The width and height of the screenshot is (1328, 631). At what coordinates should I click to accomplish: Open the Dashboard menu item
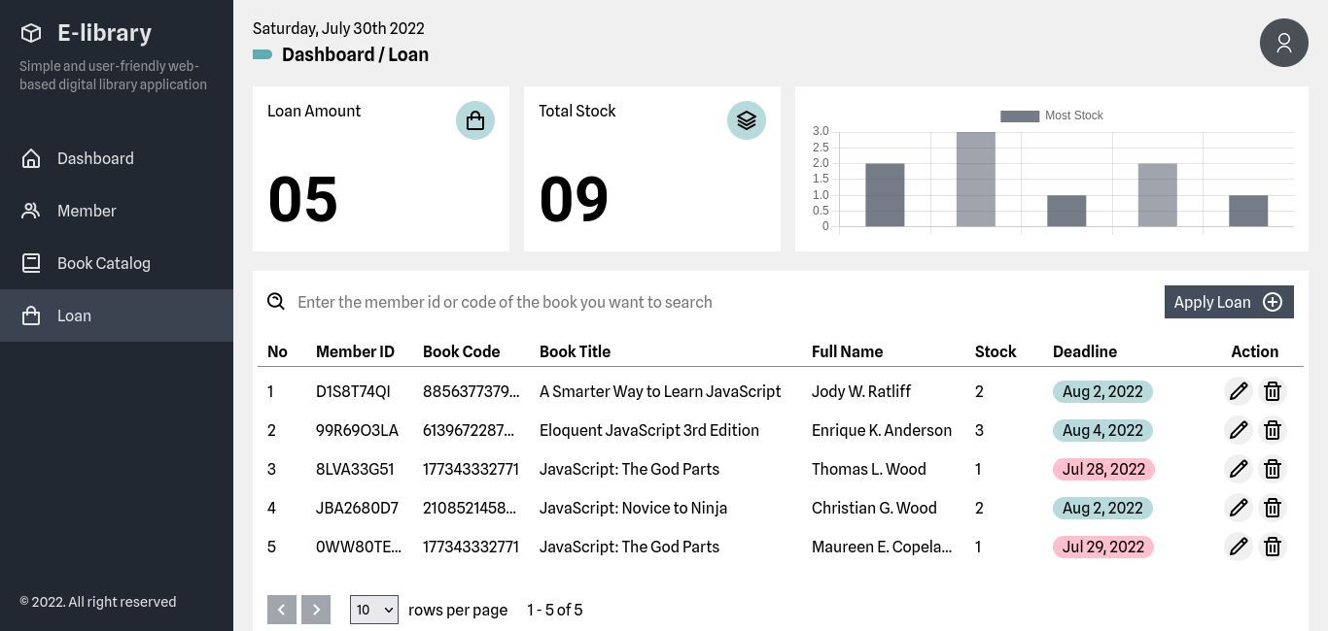click(x=95, y=158)
